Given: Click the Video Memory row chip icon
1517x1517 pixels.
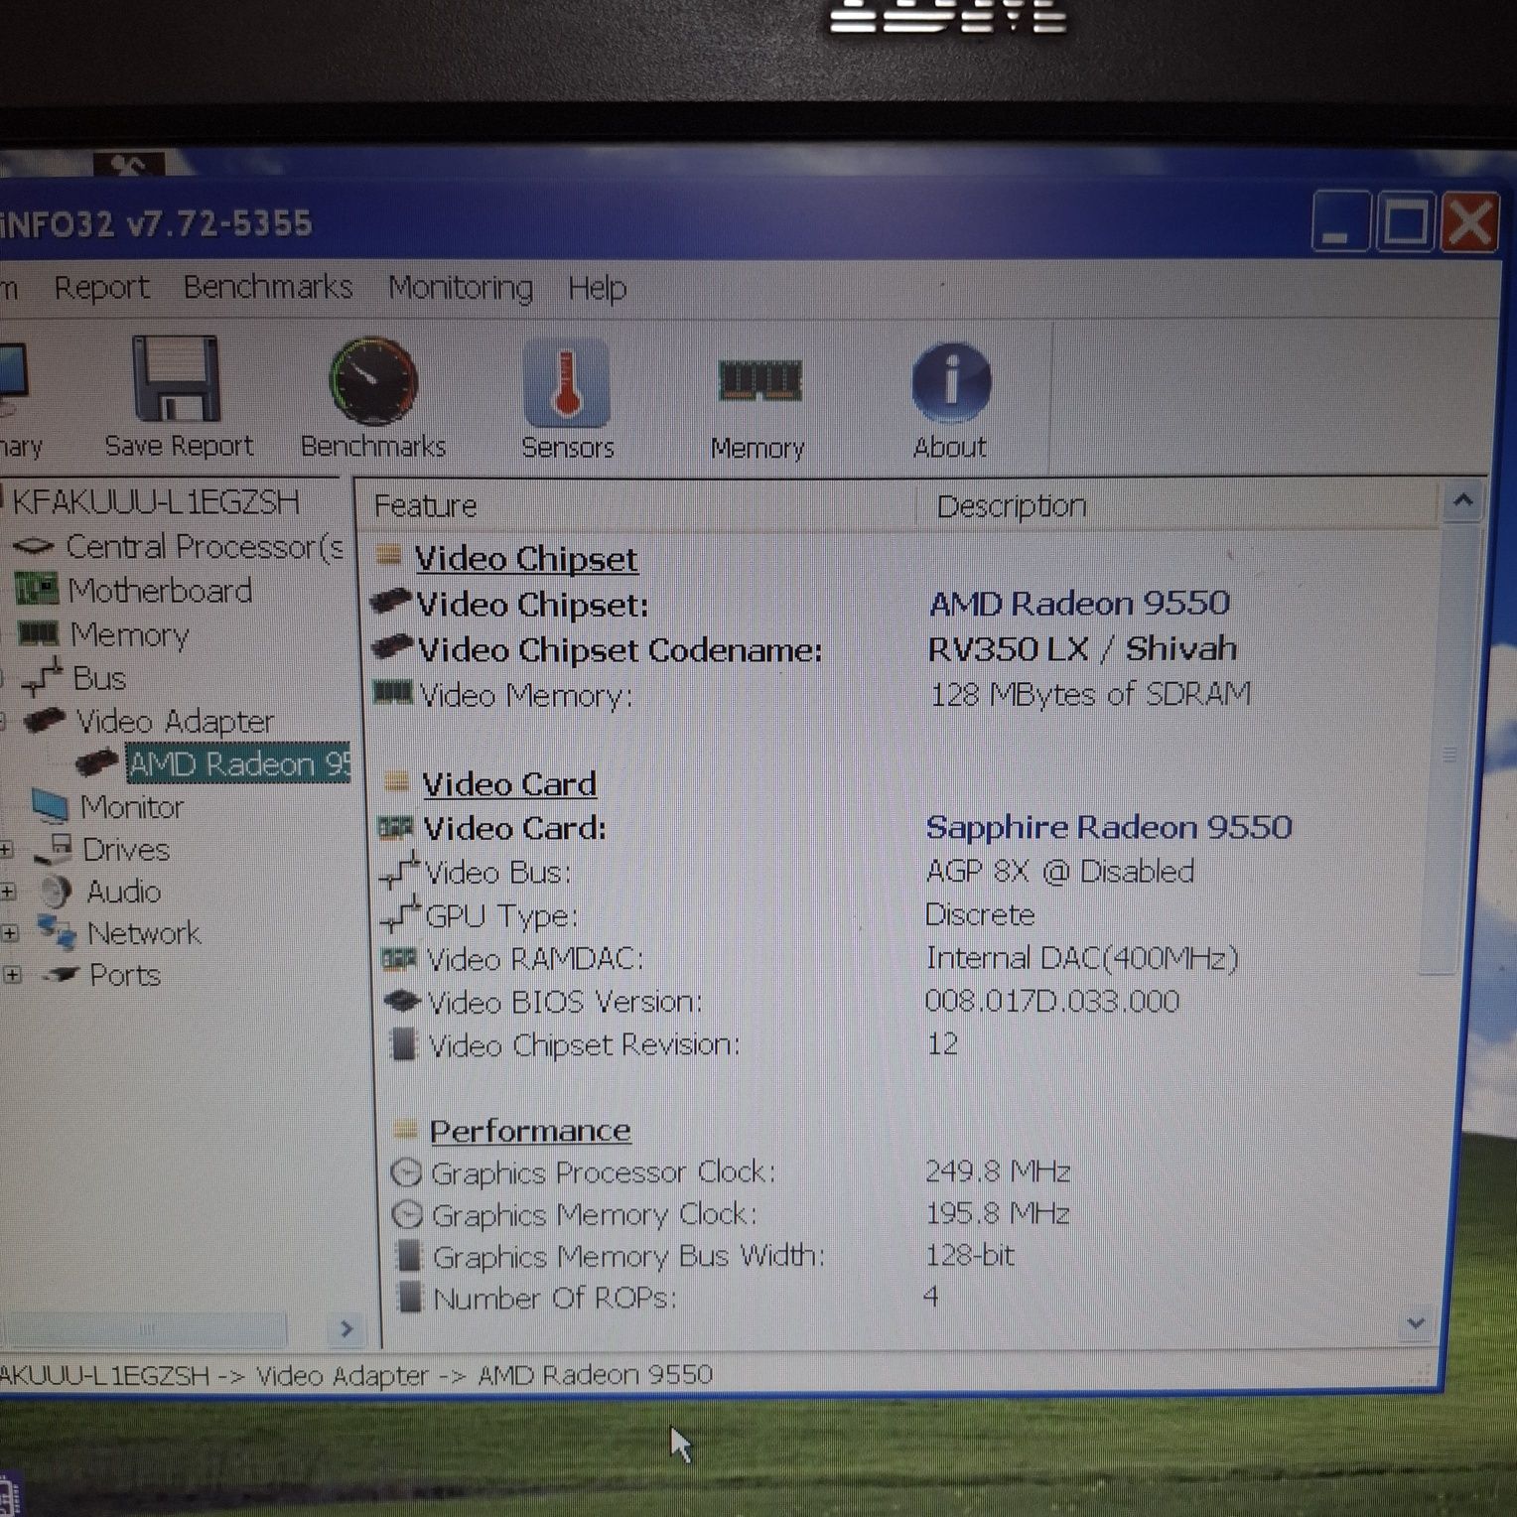Looking at the screenshot, I should click(x=392, y=692).
